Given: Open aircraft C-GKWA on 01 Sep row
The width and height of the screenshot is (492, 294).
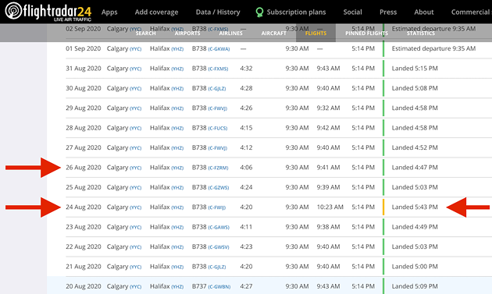Looking at the screenshot, I should point(219,49).
